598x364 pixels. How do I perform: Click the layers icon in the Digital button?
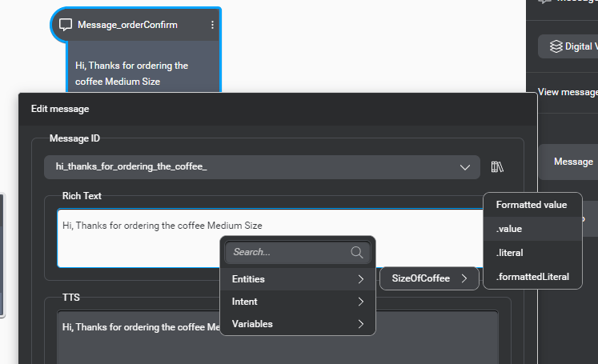tap(556, 46)
